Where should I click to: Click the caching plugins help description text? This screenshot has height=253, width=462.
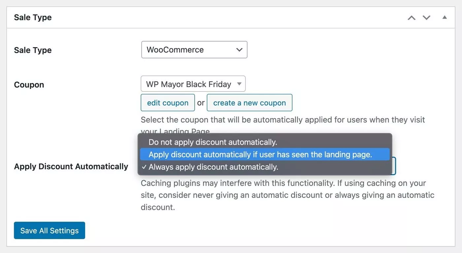287,195
